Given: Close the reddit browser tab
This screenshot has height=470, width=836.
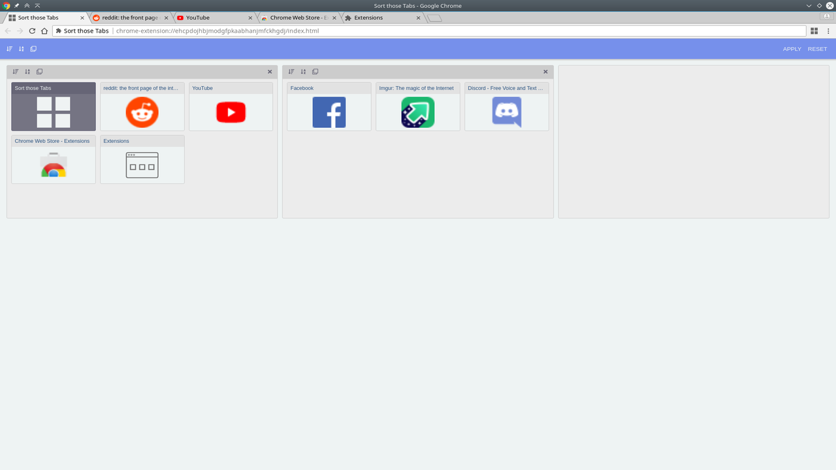Looking at the screenshot, I should point(166,18).
